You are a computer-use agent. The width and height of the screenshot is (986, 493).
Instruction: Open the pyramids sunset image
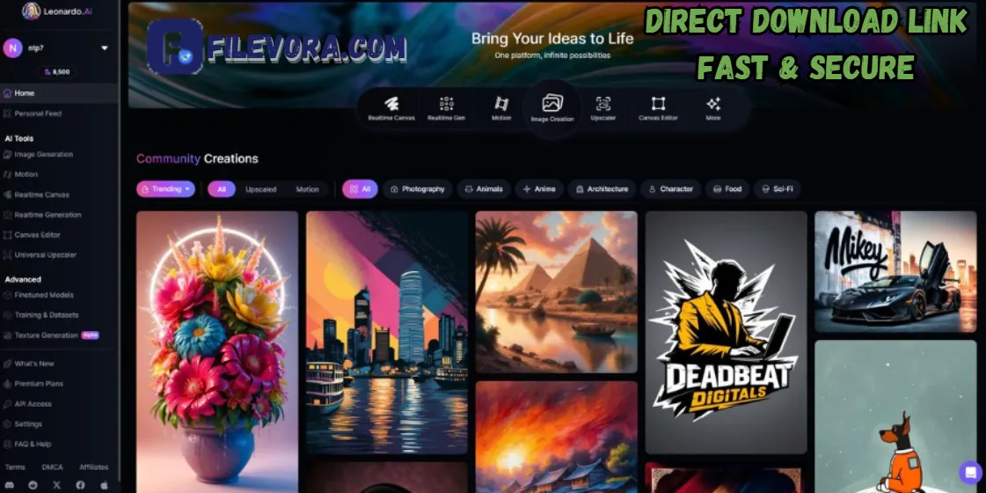(557, 292)
